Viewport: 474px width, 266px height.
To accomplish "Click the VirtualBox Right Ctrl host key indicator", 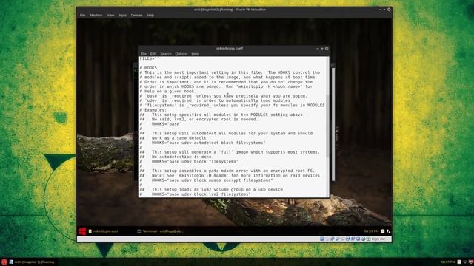I will pos(378,239).
